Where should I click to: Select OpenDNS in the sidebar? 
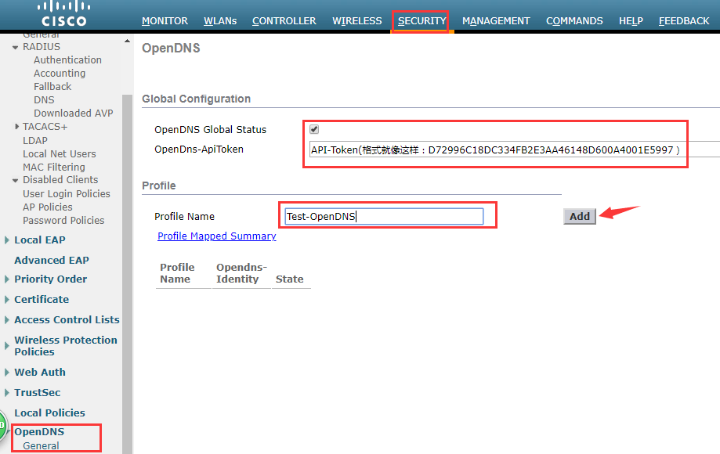[x=39, y=432]
